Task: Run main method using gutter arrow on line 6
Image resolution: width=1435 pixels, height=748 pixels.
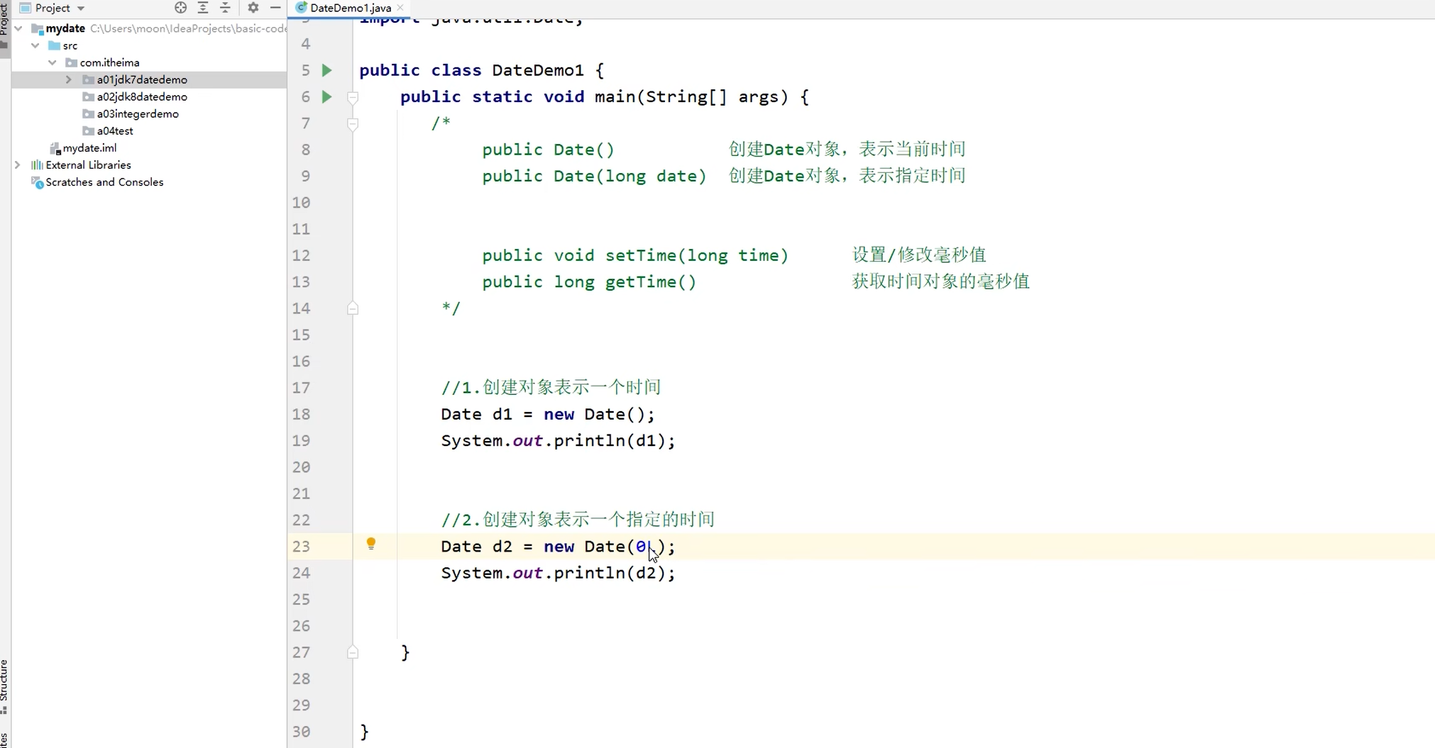Action: 326,96
